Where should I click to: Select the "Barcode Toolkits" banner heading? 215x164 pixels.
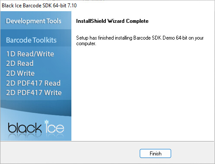coord(31,40)
